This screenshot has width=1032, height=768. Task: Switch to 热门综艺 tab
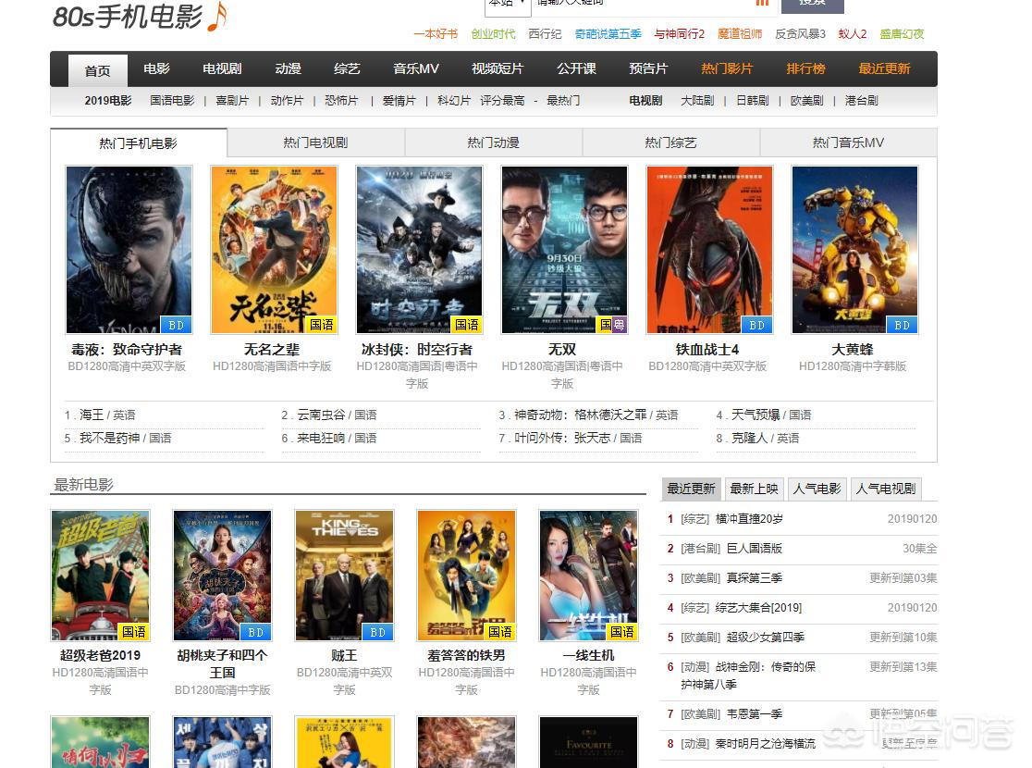point(670,142)
